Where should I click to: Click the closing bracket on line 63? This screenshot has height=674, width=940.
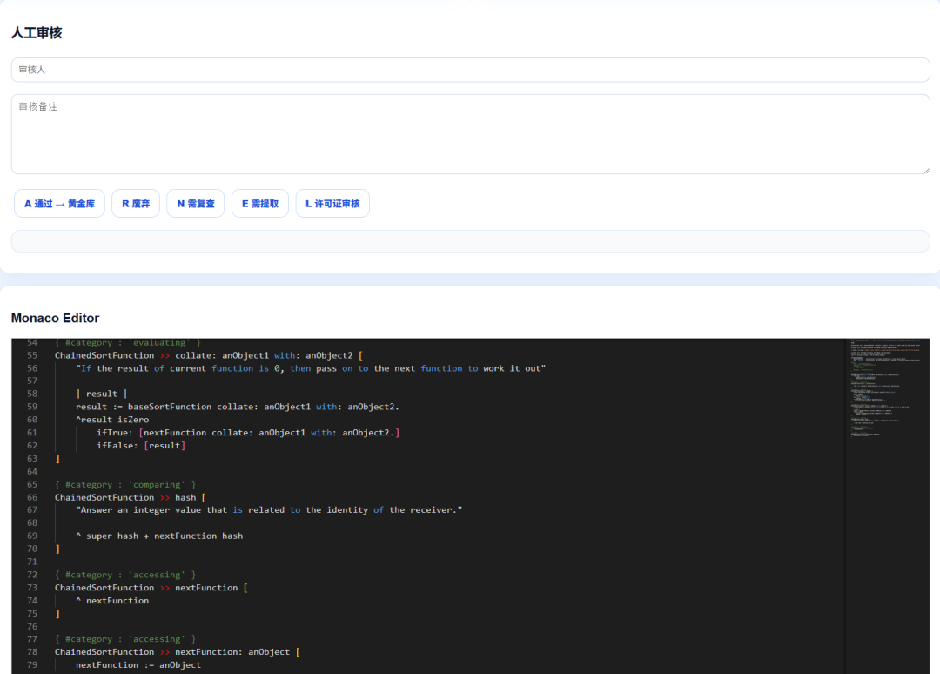57,459
